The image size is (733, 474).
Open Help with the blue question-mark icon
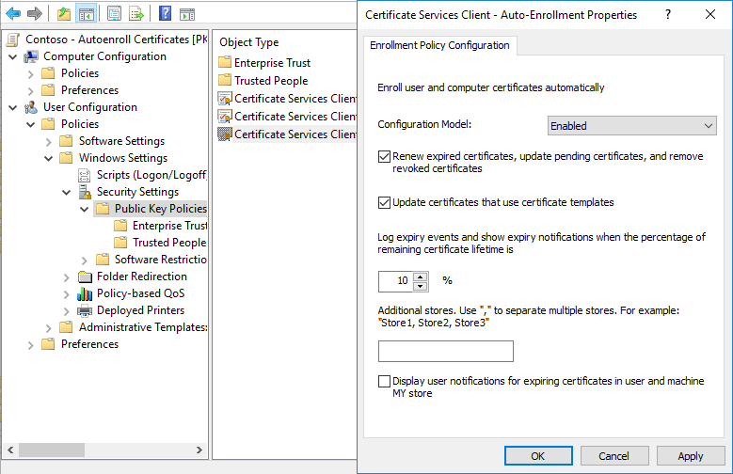tap(165, 13)
